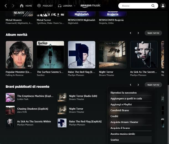Image resolution: width=169 pixels, height=144 pixels.
Task: Open the PODCAST nav label
Action: 48,6
